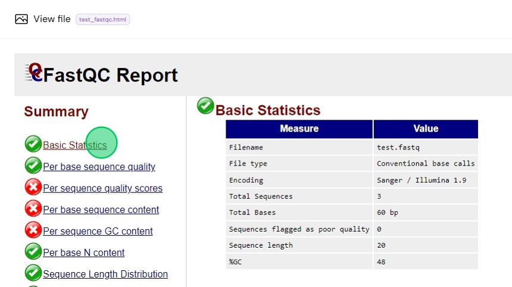Screen dimensions: 512x287
Task: Click the Measure column header
Action: 299,129
